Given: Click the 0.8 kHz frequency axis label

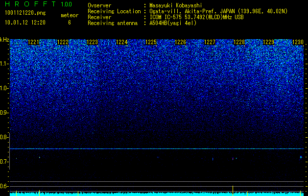Looking at the screenshot, I should (x=4, y=137).
